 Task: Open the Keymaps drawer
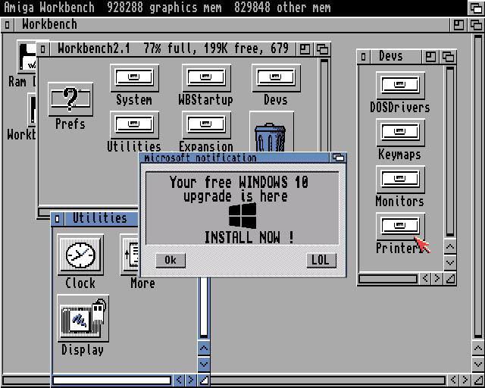pos(399,132)
